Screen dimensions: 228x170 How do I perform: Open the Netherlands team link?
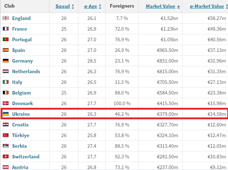click(x=26, y=71)
